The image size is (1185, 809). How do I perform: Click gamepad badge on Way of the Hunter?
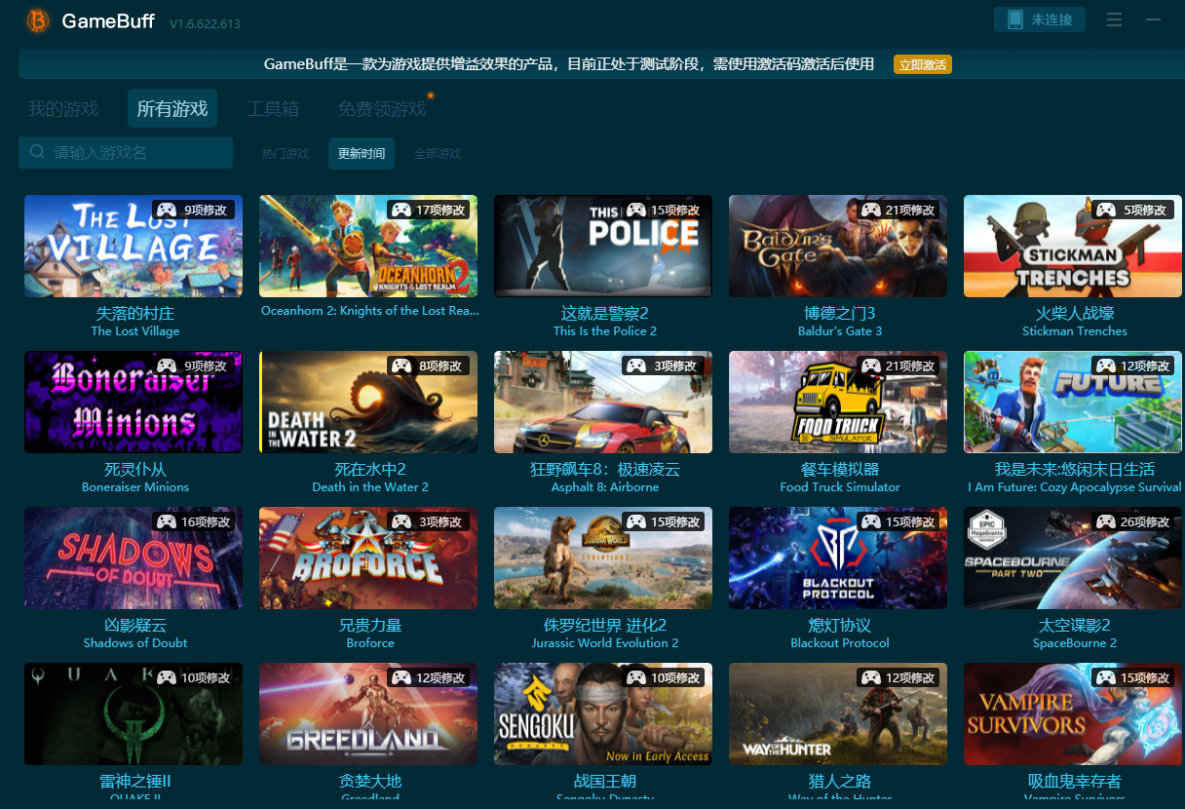pos(870,677)
